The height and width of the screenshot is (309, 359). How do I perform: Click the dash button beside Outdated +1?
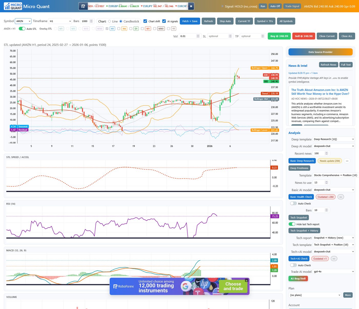[x=334, y=259]
